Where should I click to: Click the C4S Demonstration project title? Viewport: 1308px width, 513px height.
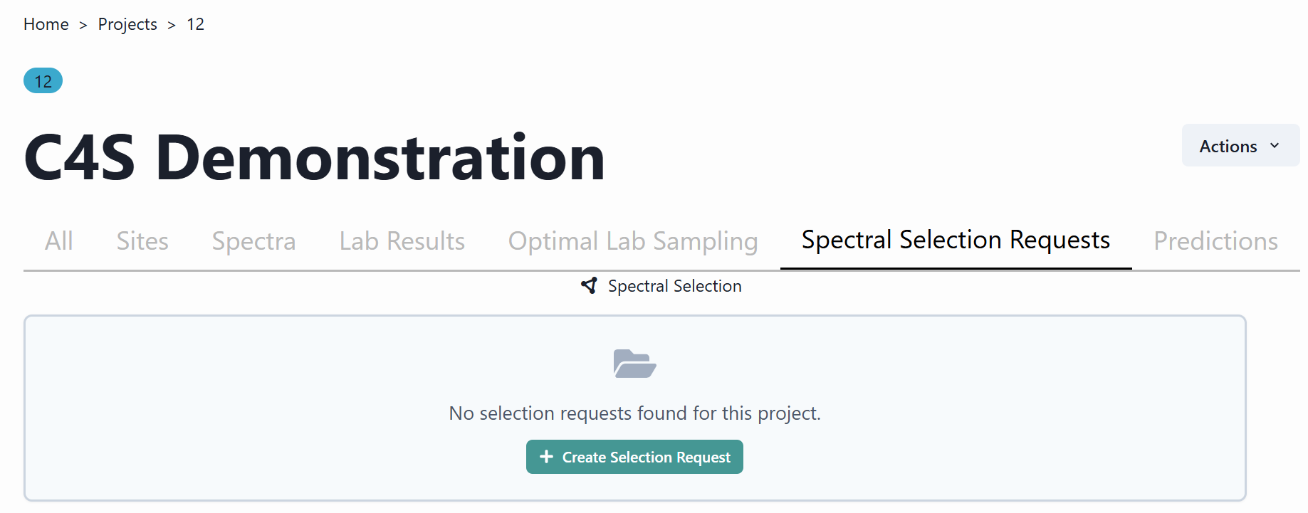(x=314, y=158)
